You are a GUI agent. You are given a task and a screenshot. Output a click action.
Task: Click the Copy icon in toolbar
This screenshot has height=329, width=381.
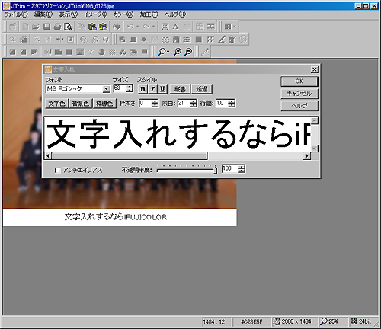point(82,27)
